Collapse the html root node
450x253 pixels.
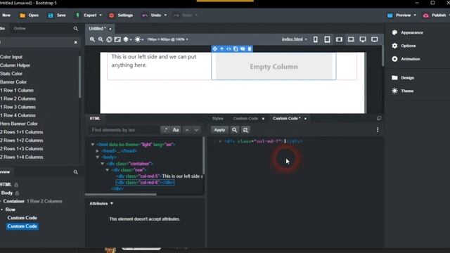coord(93,145)
